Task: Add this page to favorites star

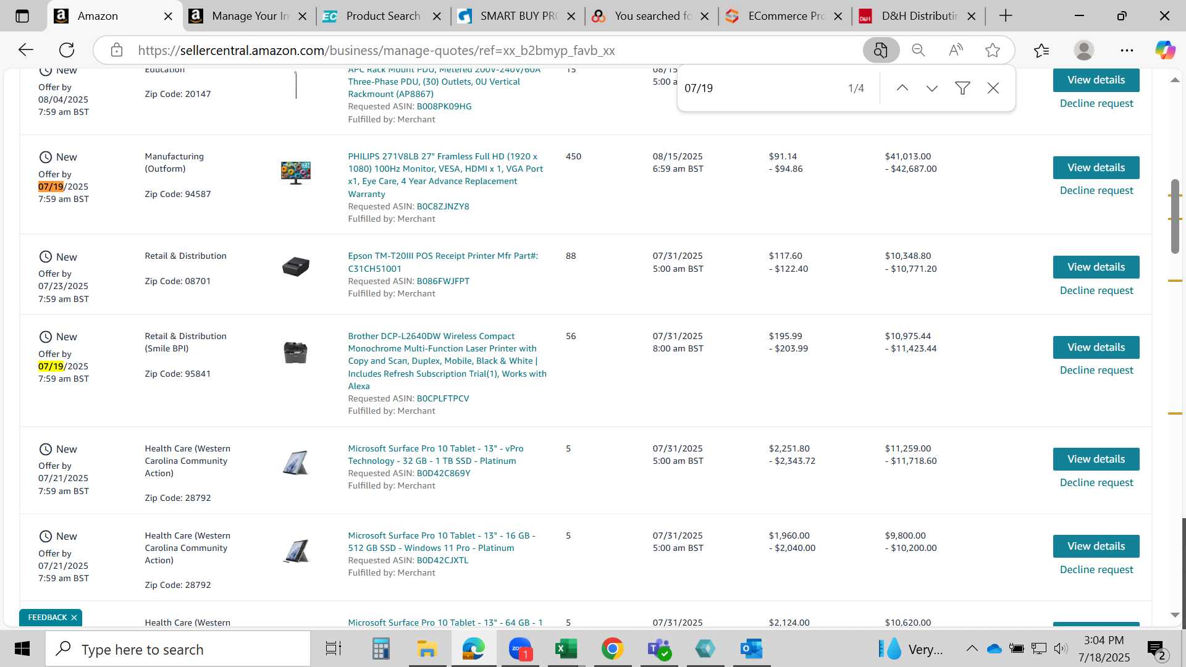Action: click(993, 50)
